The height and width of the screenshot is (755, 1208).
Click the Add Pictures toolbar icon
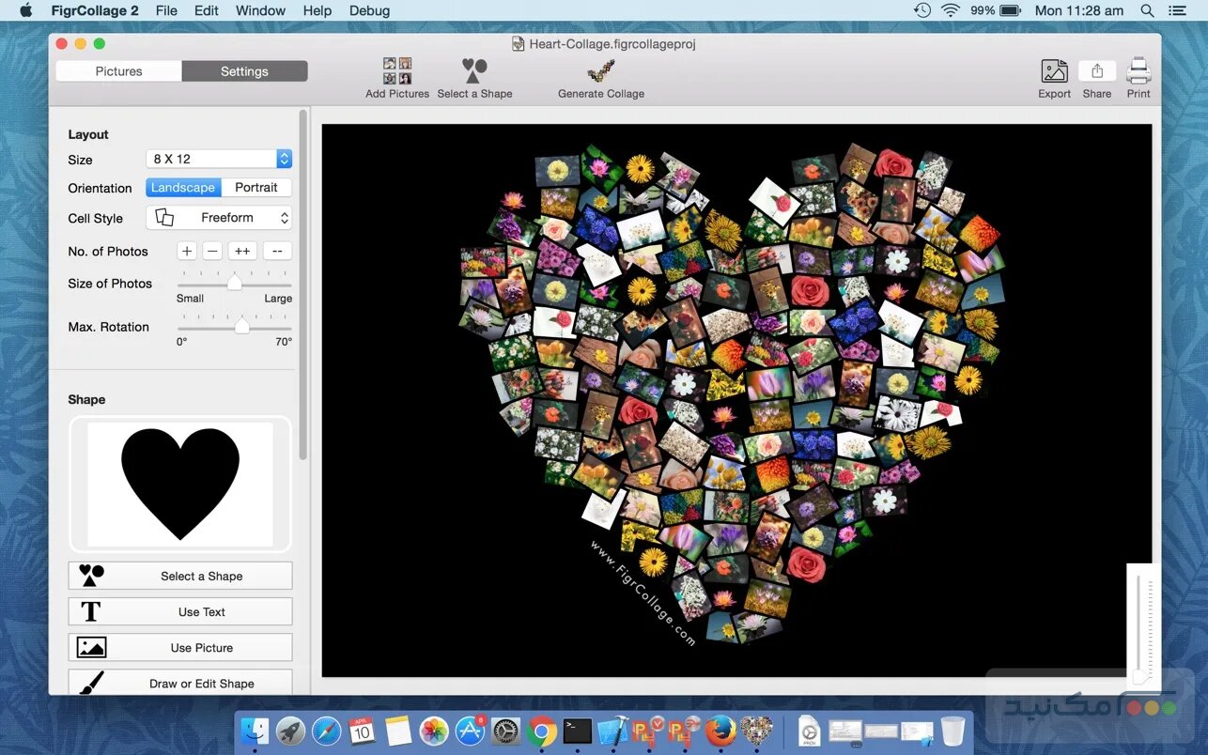pos(396,70)
